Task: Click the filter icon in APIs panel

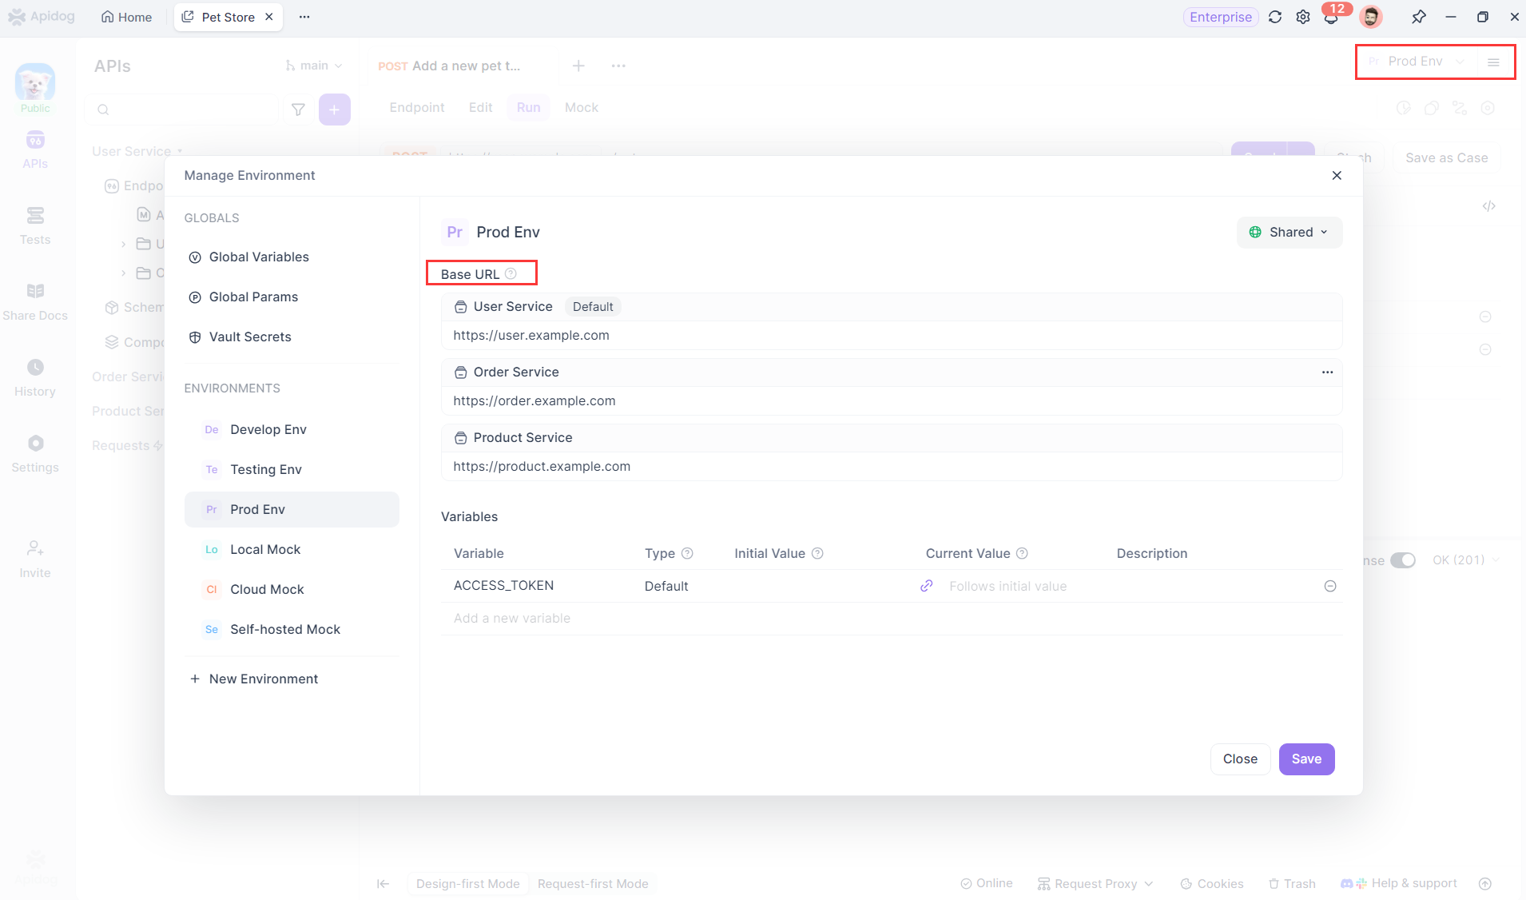Action: pyautogui.click(x=298, y=110)
